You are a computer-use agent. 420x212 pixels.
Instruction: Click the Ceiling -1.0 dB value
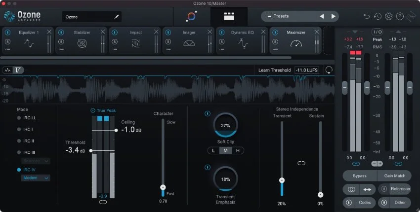pos(131,130)
